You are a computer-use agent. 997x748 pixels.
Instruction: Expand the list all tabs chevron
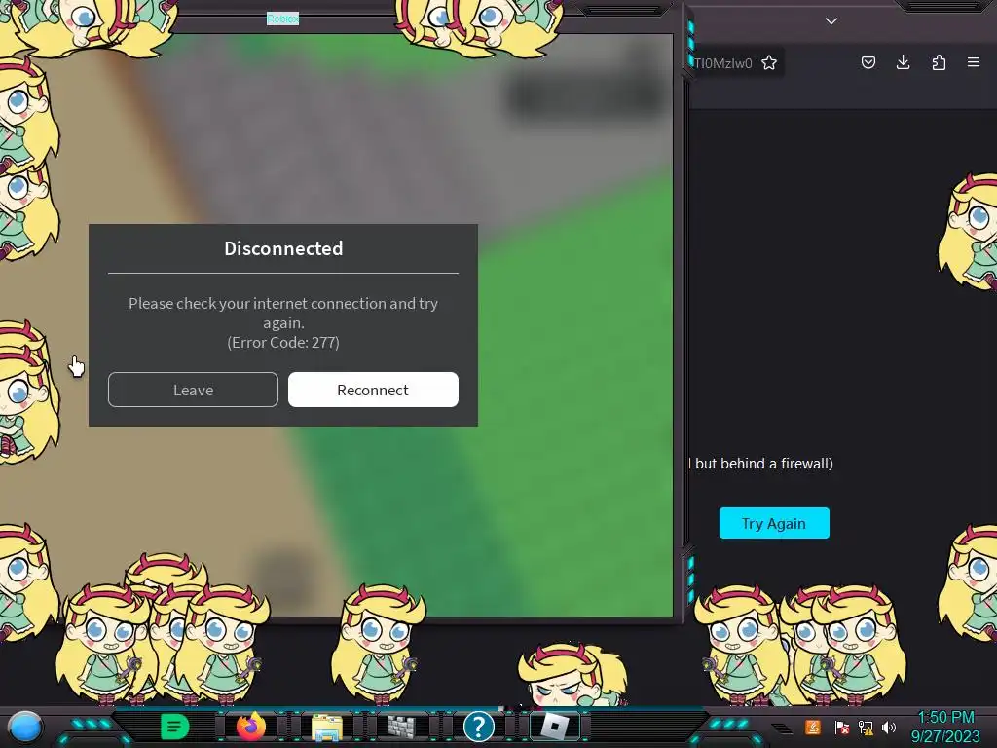tap(831, 21)
